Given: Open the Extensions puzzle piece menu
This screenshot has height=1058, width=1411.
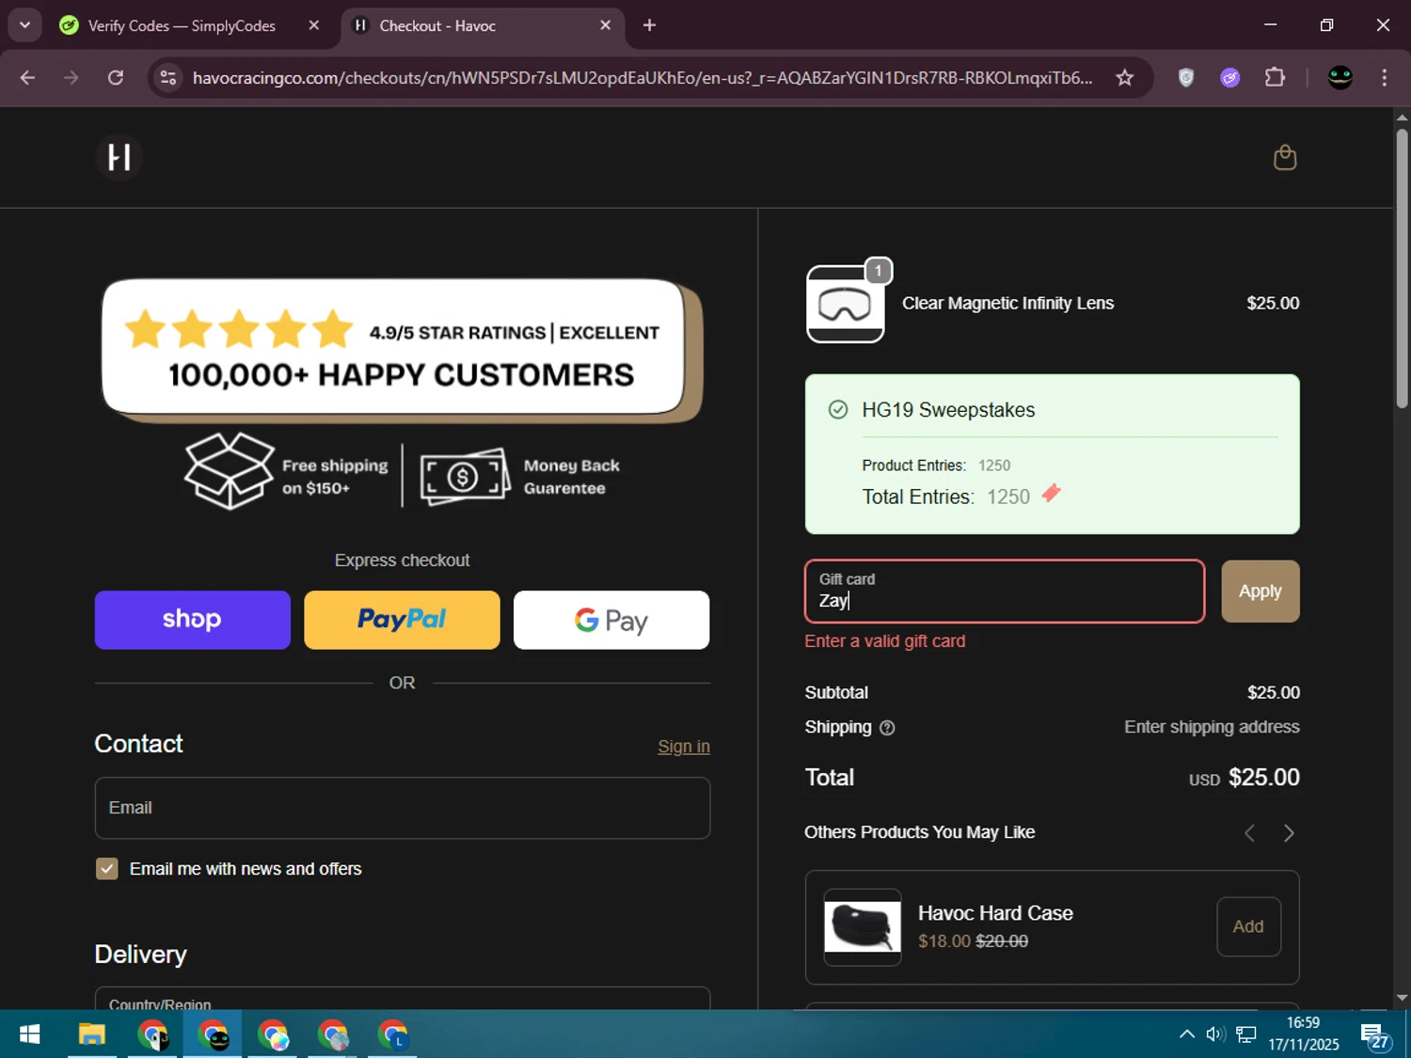Looking at the screenshot, I should (1275, 78).
